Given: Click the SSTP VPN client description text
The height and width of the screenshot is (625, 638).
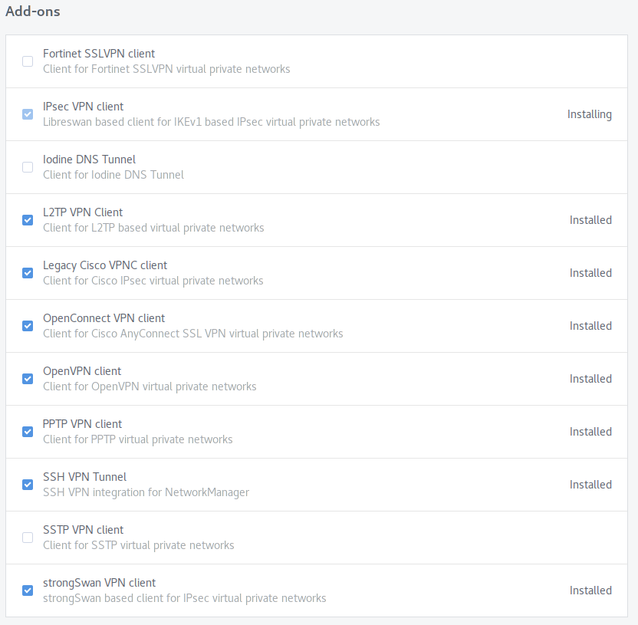Looking at the screenshot, I should click(138, 545).
